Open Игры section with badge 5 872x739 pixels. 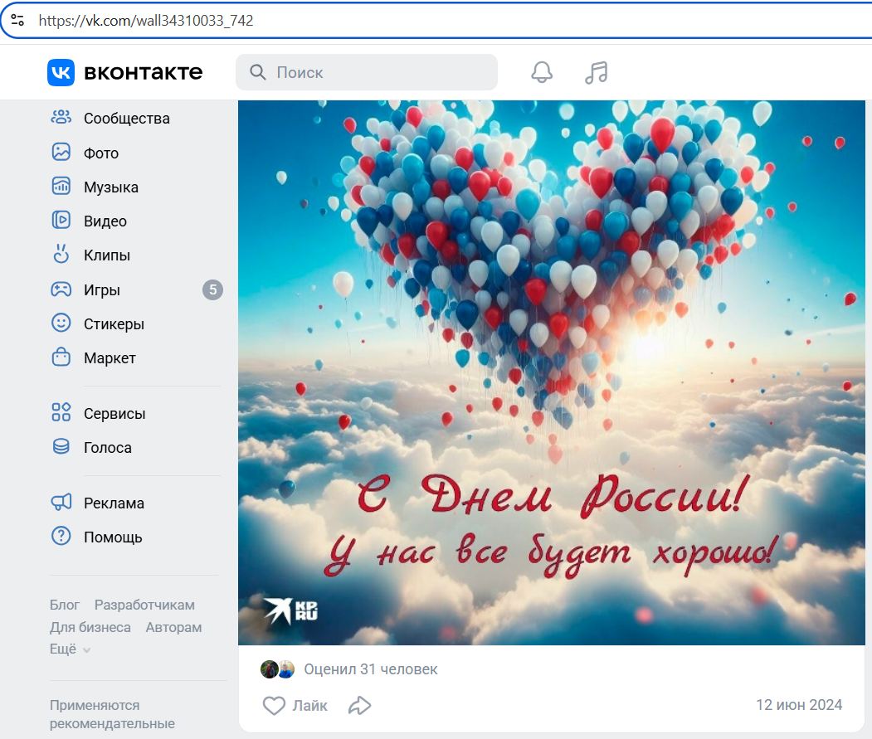click(102, 290)
